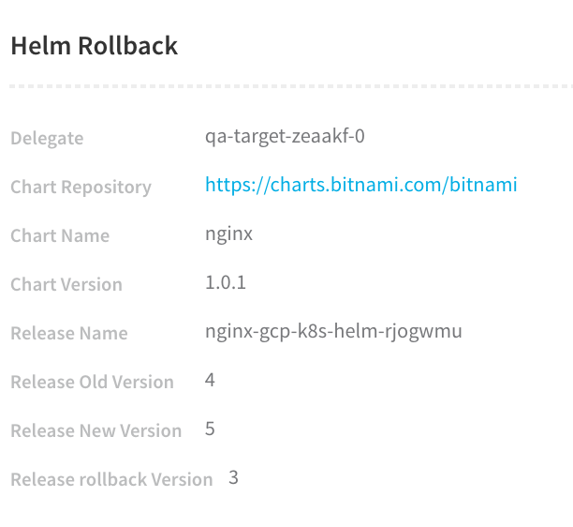Open the charts.bitnami.com repository link
The height and width of the screenshot is (527, 573).
click(x=361, y=185)
